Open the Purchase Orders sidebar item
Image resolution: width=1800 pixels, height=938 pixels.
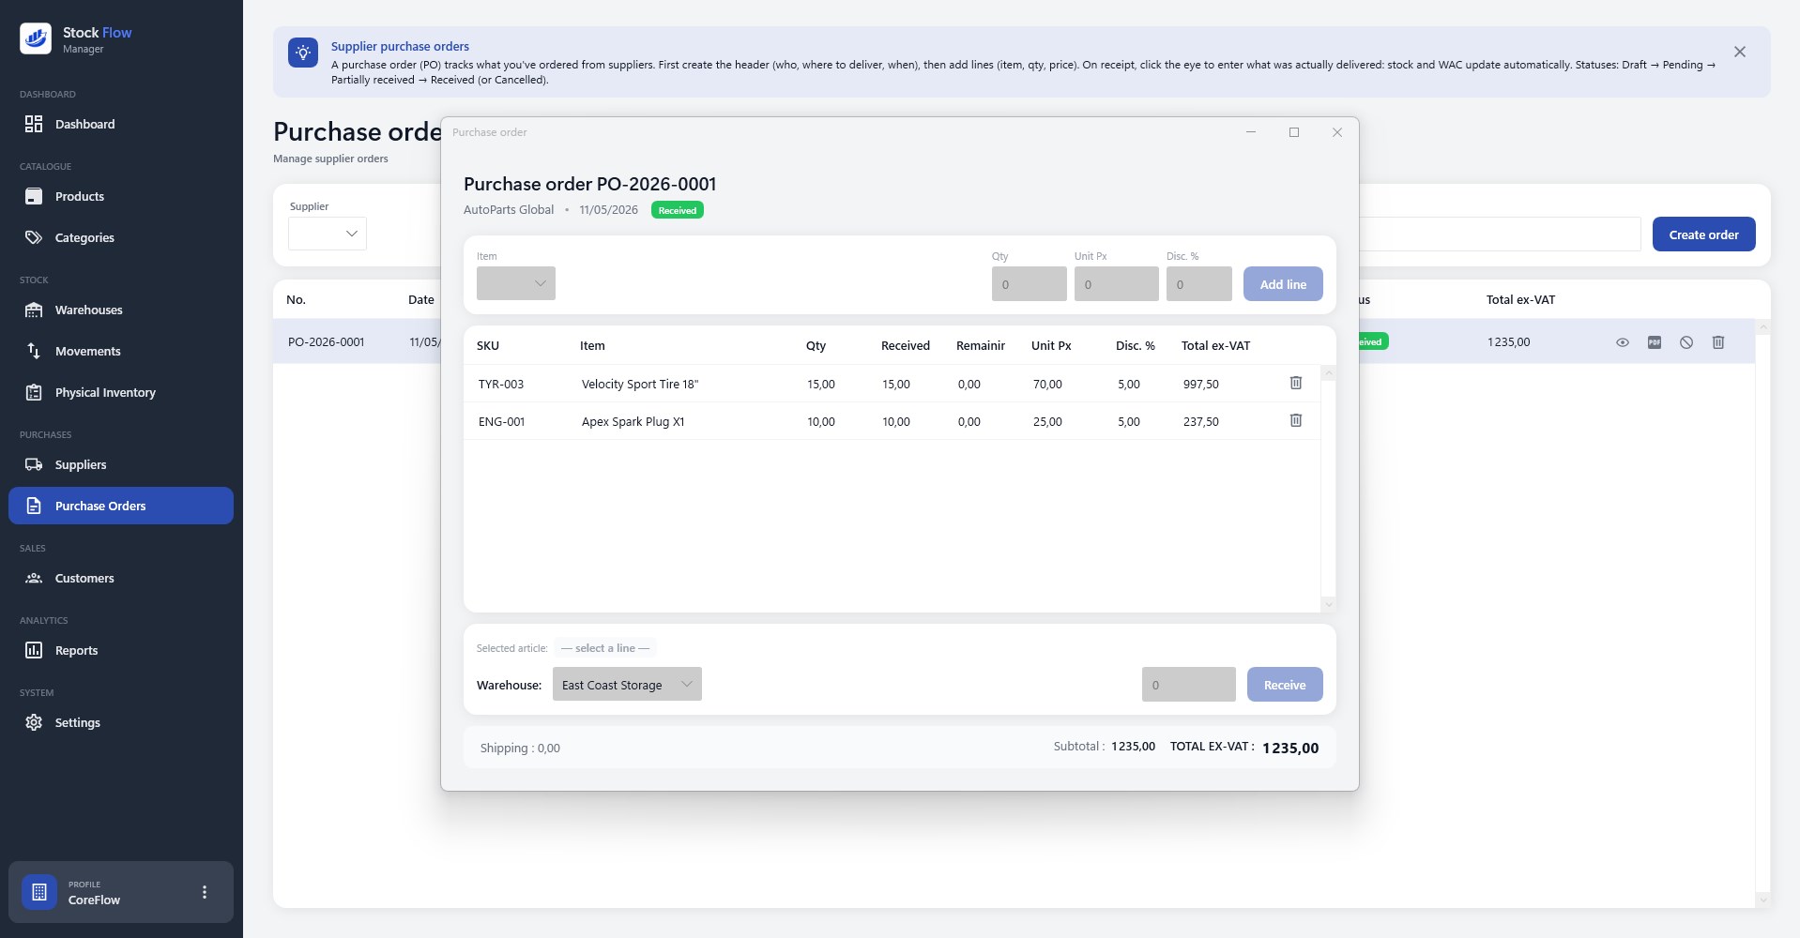[121, 506]
